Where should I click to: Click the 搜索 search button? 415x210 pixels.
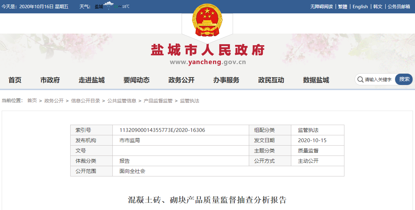(x=404, y=79)
